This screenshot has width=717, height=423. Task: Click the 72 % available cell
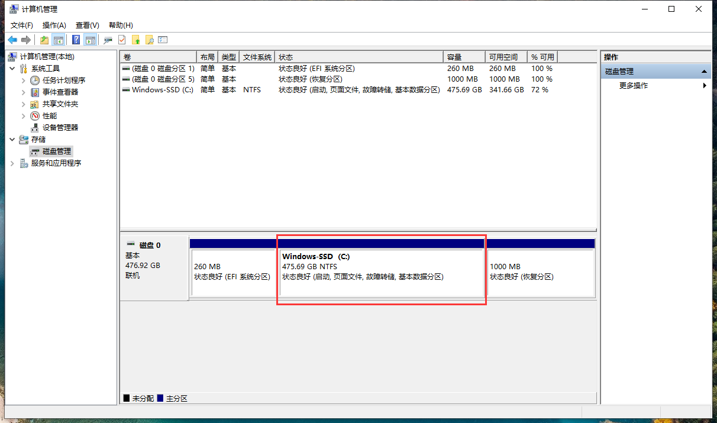click(540, 90)
